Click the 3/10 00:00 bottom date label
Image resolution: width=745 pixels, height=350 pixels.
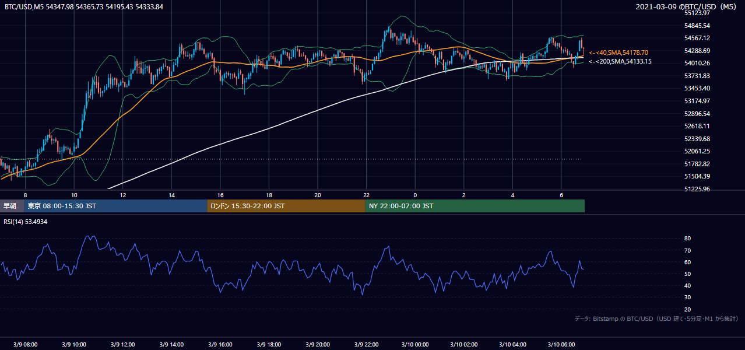(415, 345)
